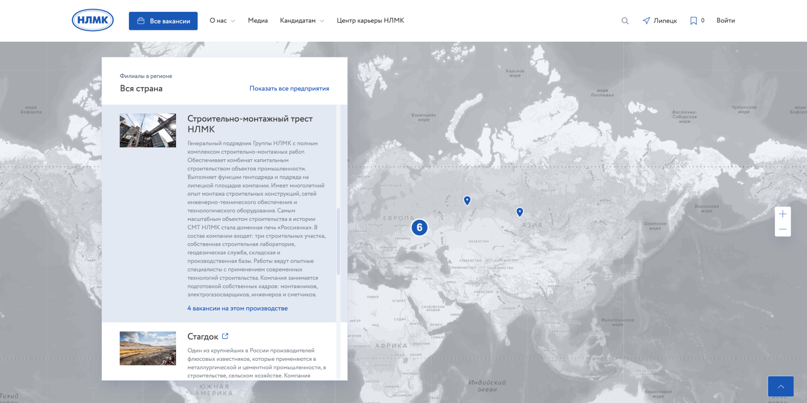Click the external link icon beside «Стагдок»
807x403 pixels.
pyautogui.click(x=225, y=336)
